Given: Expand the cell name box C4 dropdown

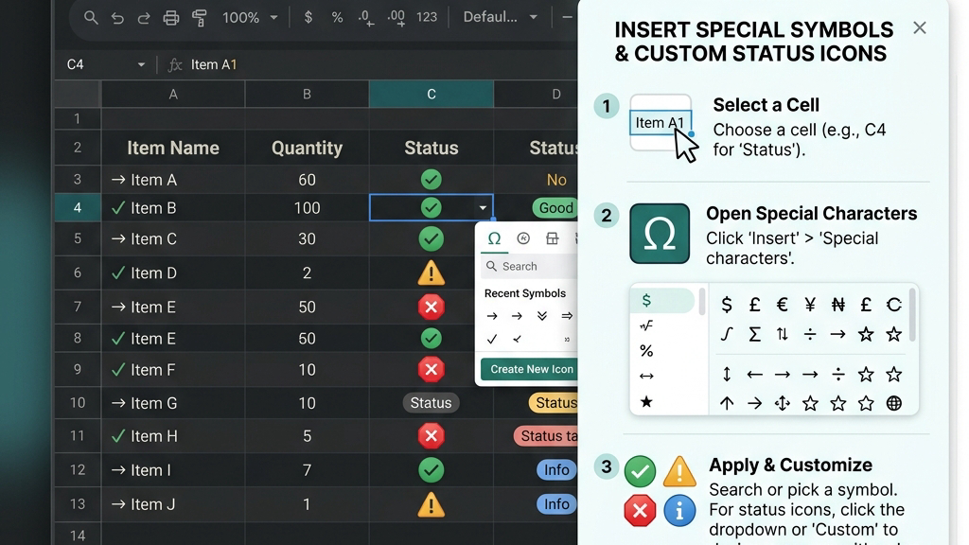Looking at the screenshot, I should pos(141,64).
